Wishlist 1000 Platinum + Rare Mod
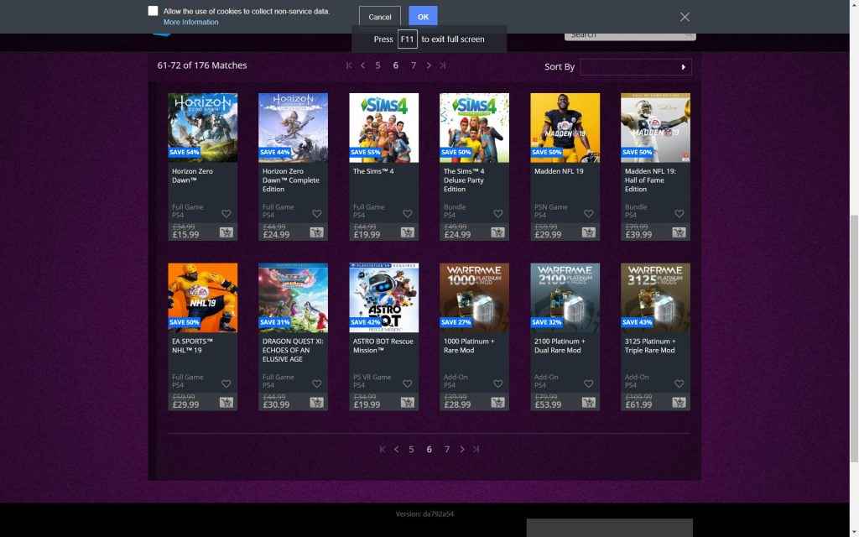 pos(498,384)
